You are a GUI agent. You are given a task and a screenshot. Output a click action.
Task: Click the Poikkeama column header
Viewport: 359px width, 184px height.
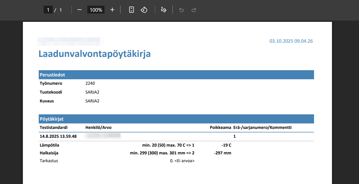coord(220,128)
